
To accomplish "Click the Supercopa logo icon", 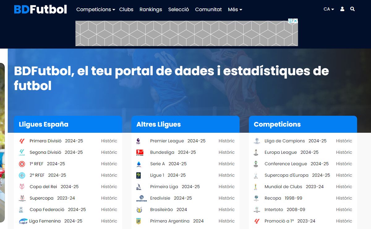I will point(22,198).
